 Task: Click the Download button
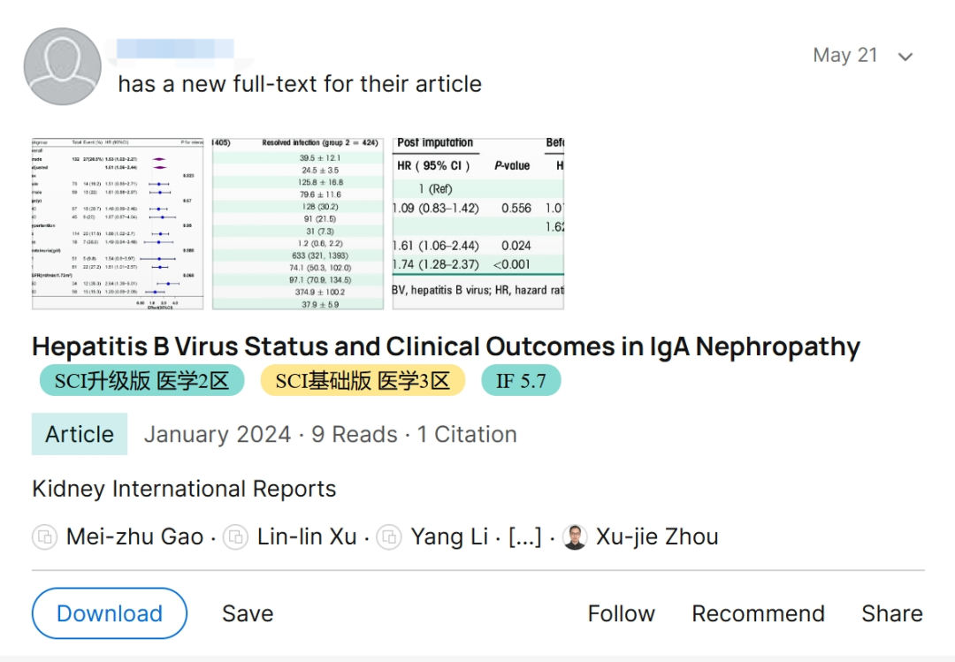click(x=110, y=613)
